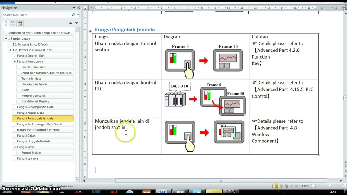Image resolution: width=347 pixels, height=195 pixels.
Task: Click cell 'Ubah jendela dengan kontrol PLC.'
Action: coord(127,98)
